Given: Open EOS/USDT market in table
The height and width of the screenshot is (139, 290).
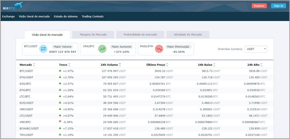Looking at the screenshot, I should tap(26, 103).
